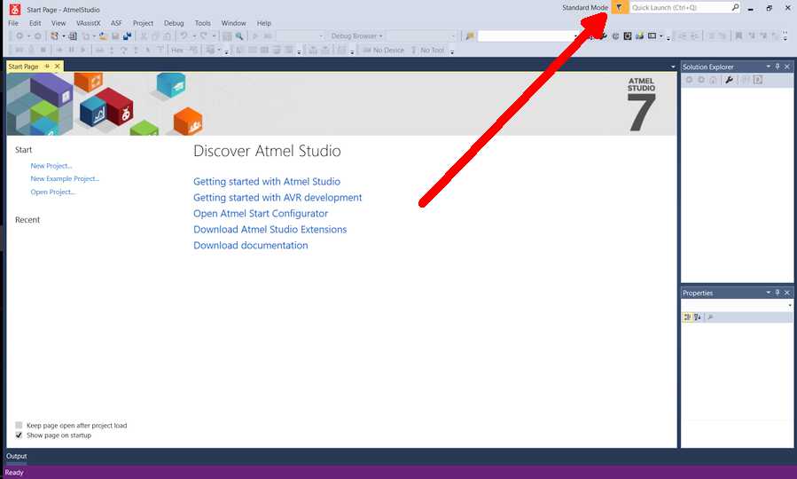797x479 pixels.
Task: Click the wrench icon in Solution Explorer
Action: [729, 80]
